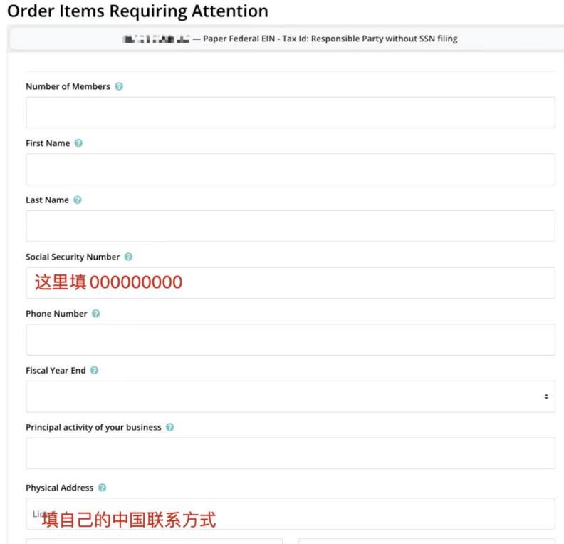Click the Principal activity text input box

point(290,453)
